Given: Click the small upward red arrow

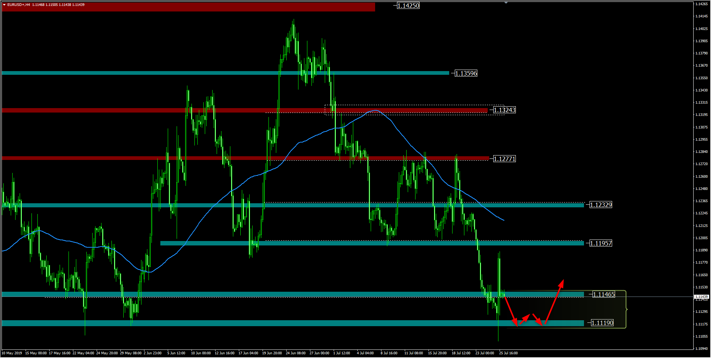Looking at the screenshot, I should [x=525, y=319].
